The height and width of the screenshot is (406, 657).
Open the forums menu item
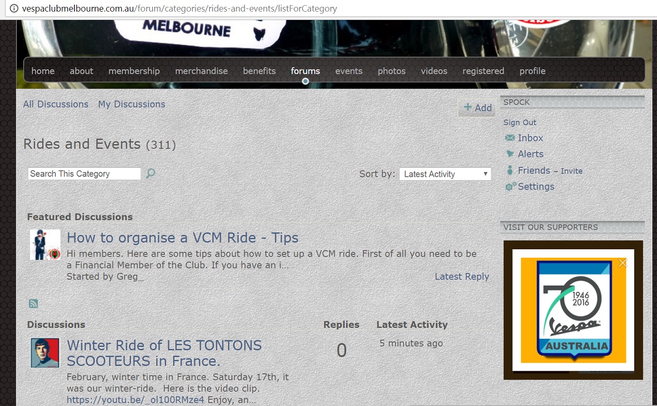pyautogui.click(x=305, y=71)
